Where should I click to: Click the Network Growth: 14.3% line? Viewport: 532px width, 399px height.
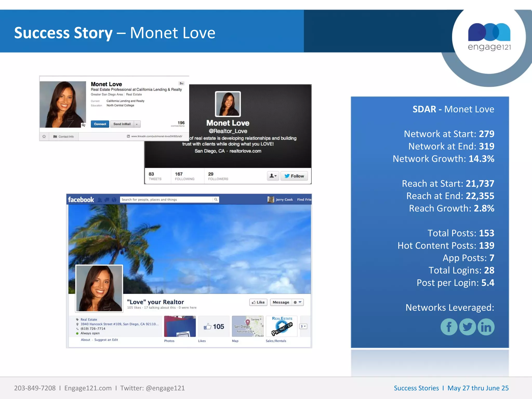coord(443,159)
